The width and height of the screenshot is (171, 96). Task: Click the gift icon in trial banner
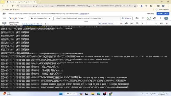tap(4, 14)
